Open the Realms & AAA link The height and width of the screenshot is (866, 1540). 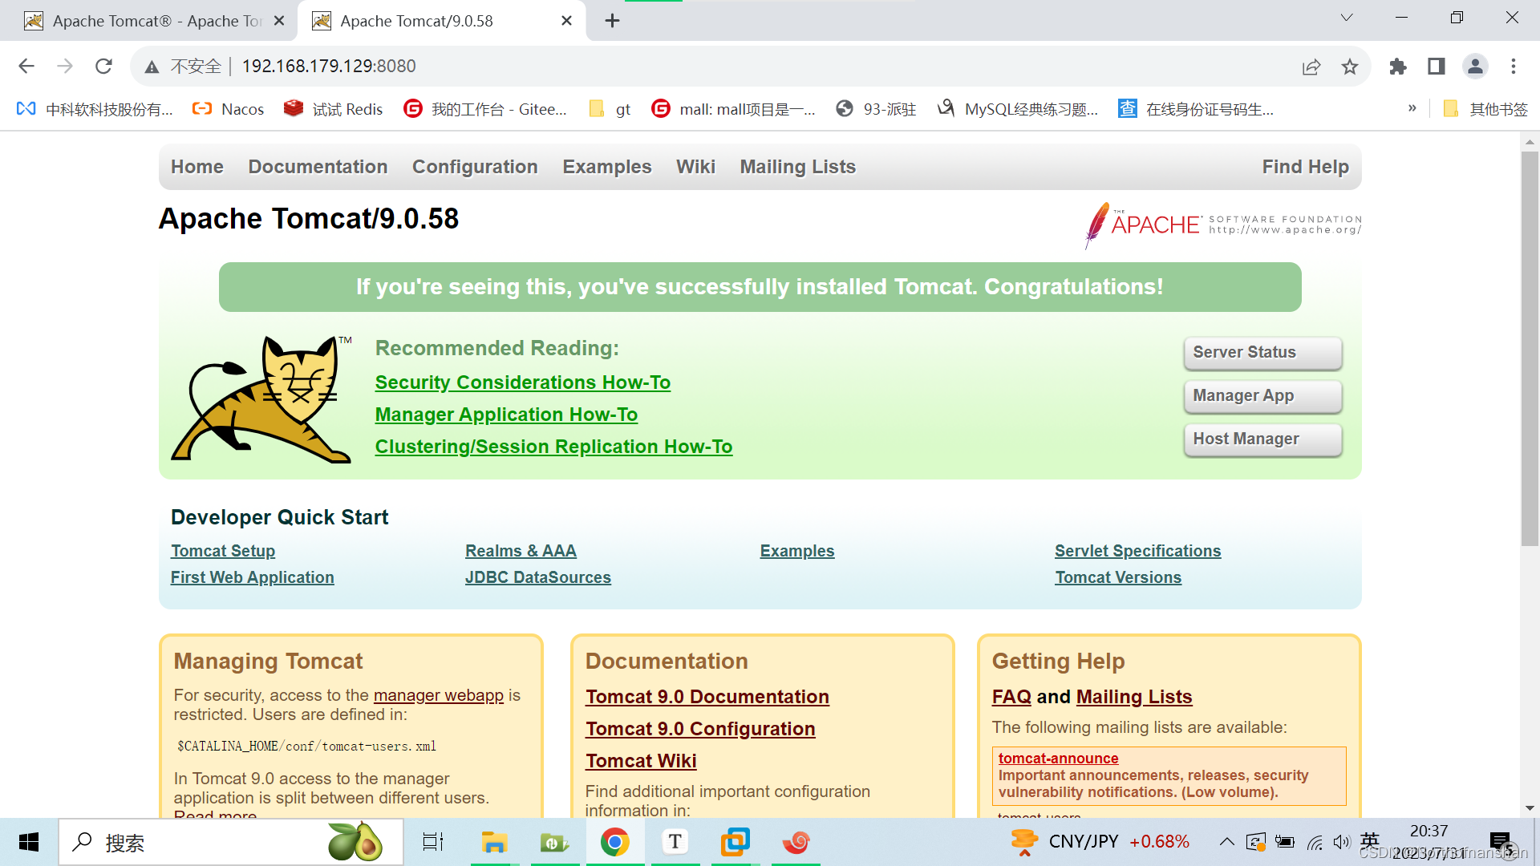[x=521, y=551]
